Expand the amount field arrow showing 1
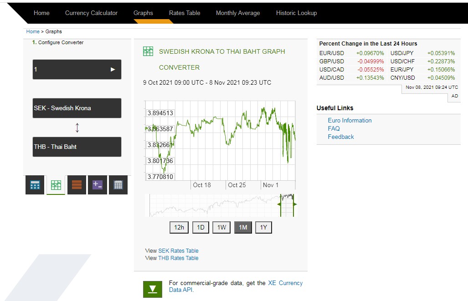 pyautogui.click(x=113, y=70)
